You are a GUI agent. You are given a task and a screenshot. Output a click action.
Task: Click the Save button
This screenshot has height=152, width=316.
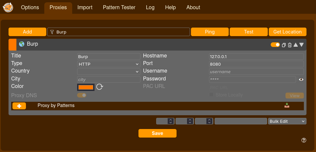click(158, 133)
